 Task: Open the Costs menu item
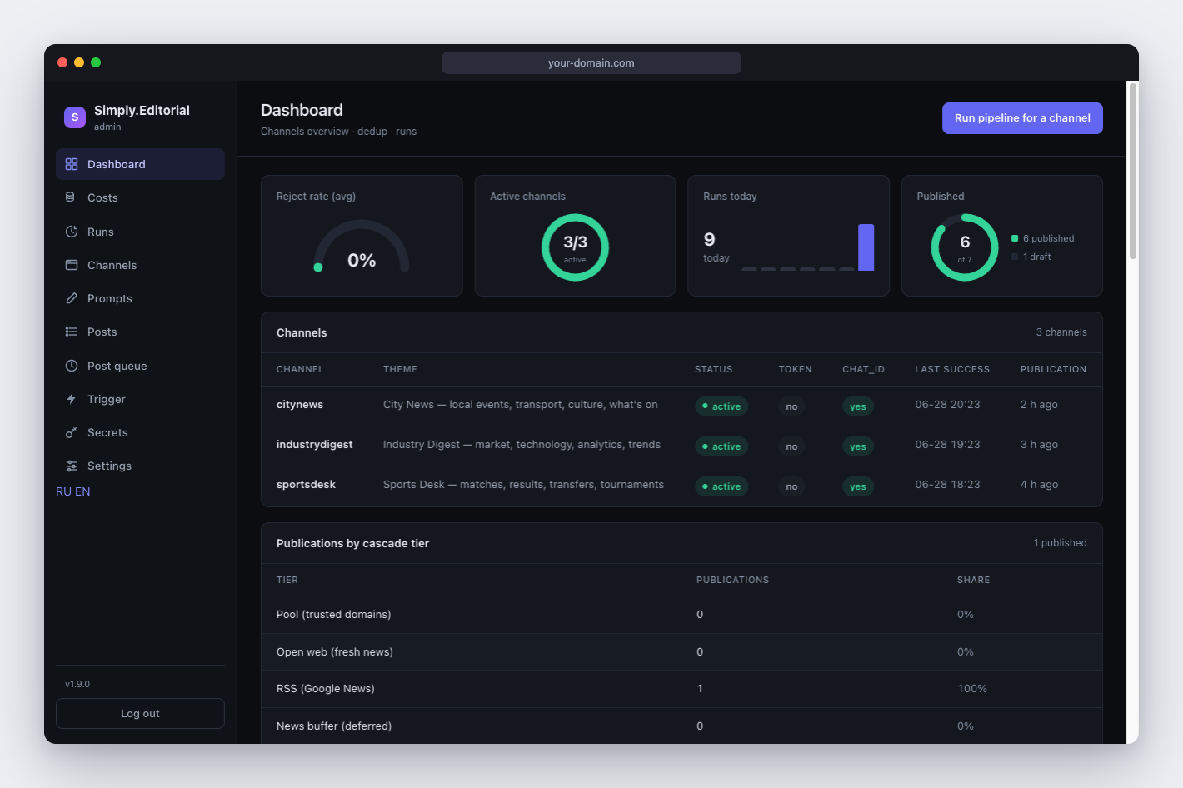click(140, 197)
